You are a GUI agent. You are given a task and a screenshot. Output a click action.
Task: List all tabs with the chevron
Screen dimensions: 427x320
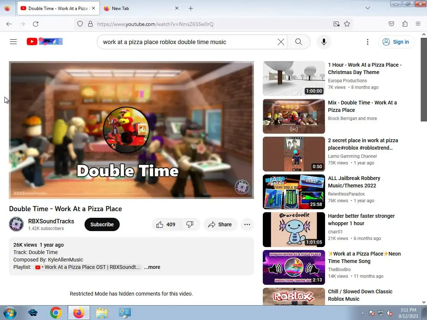pos(368,8)
